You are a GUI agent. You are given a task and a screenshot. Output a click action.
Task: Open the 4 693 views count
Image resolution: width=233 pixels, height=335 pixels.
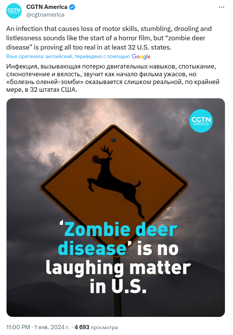[x=82, y=327]
